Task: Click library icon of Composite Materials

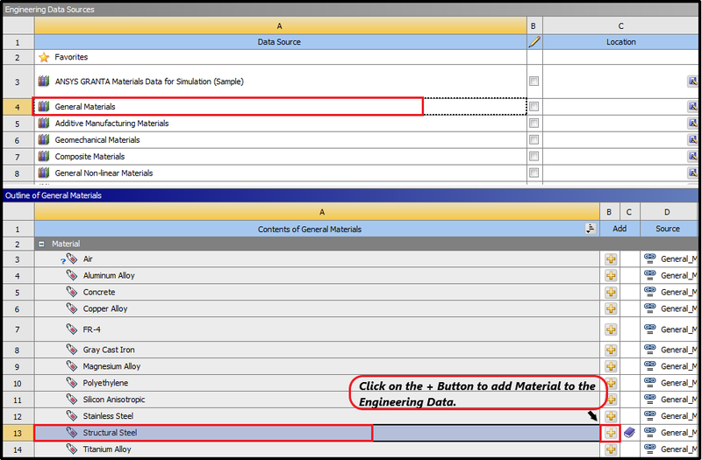Action: coord(43,156)
